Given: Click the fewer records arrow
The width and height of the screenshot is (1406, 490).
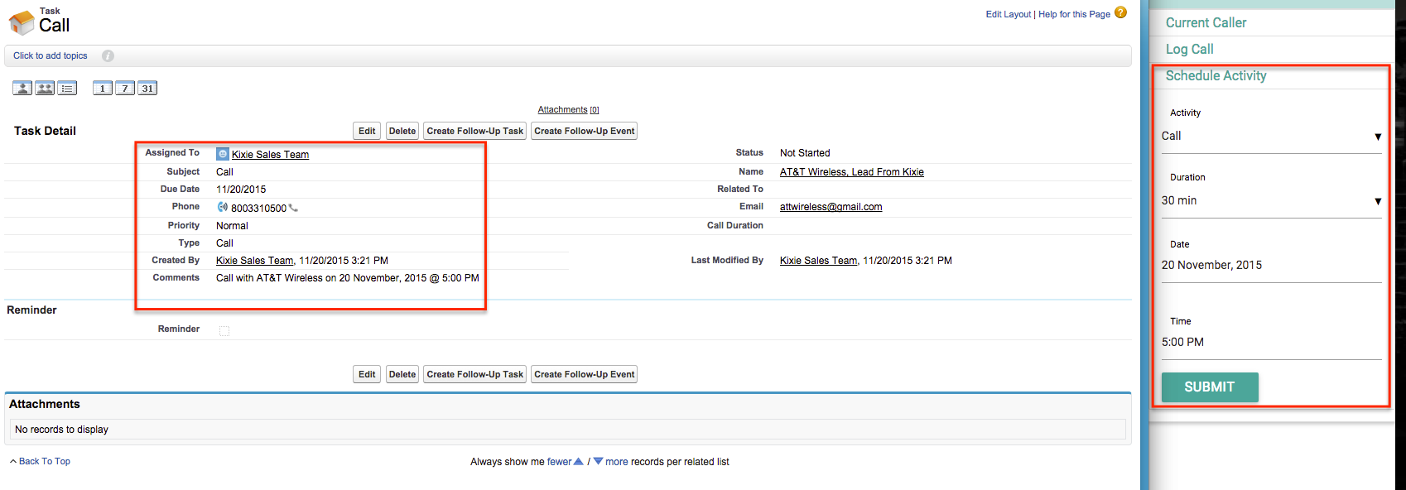Looking at the screenshot, I should [579, 462].
